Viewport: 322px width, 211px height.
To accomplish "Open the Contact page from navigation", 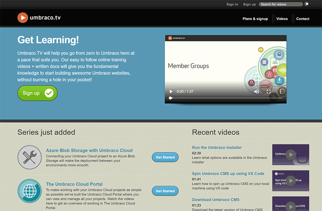I will pos(302,19).
